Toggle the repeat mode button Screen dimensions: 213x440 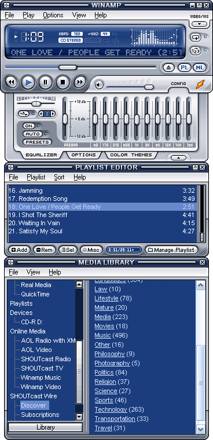click(195, 36)
